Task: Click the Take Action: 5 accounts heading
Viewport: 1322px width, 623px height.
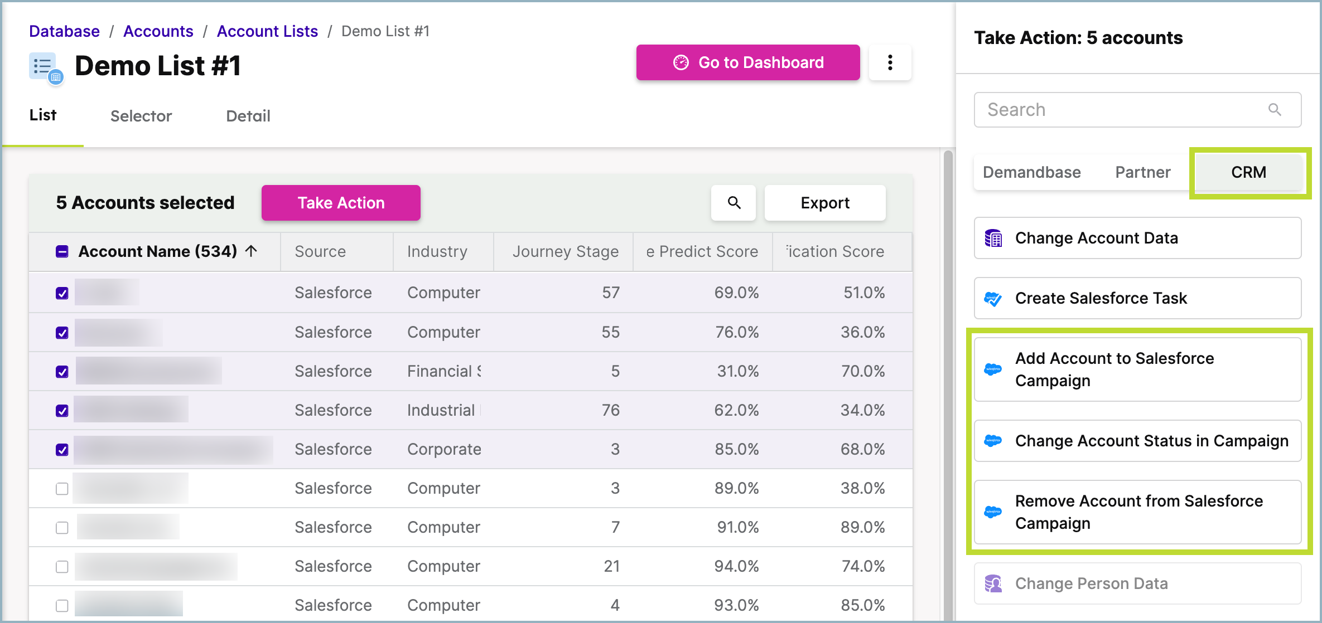Action: [1078, 37]
